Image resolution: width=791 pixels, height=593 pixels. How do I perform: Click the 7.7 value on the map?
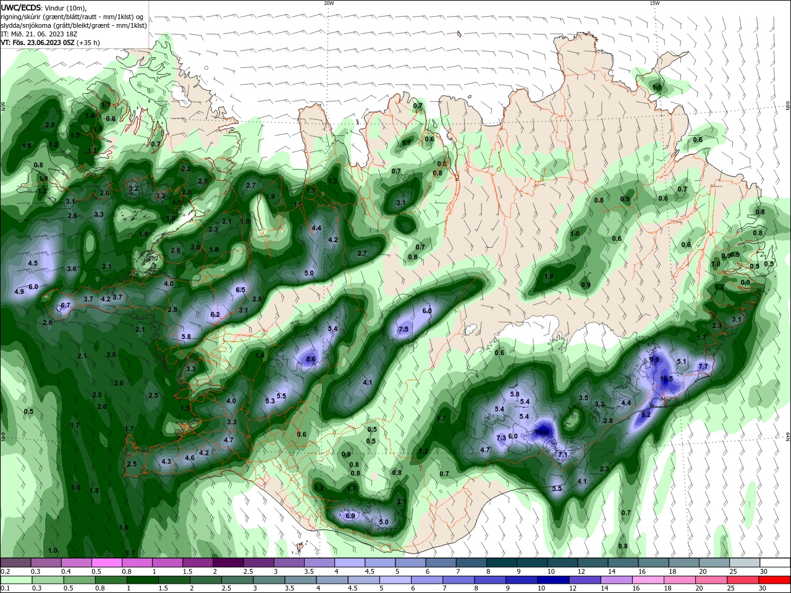point(703,366)
